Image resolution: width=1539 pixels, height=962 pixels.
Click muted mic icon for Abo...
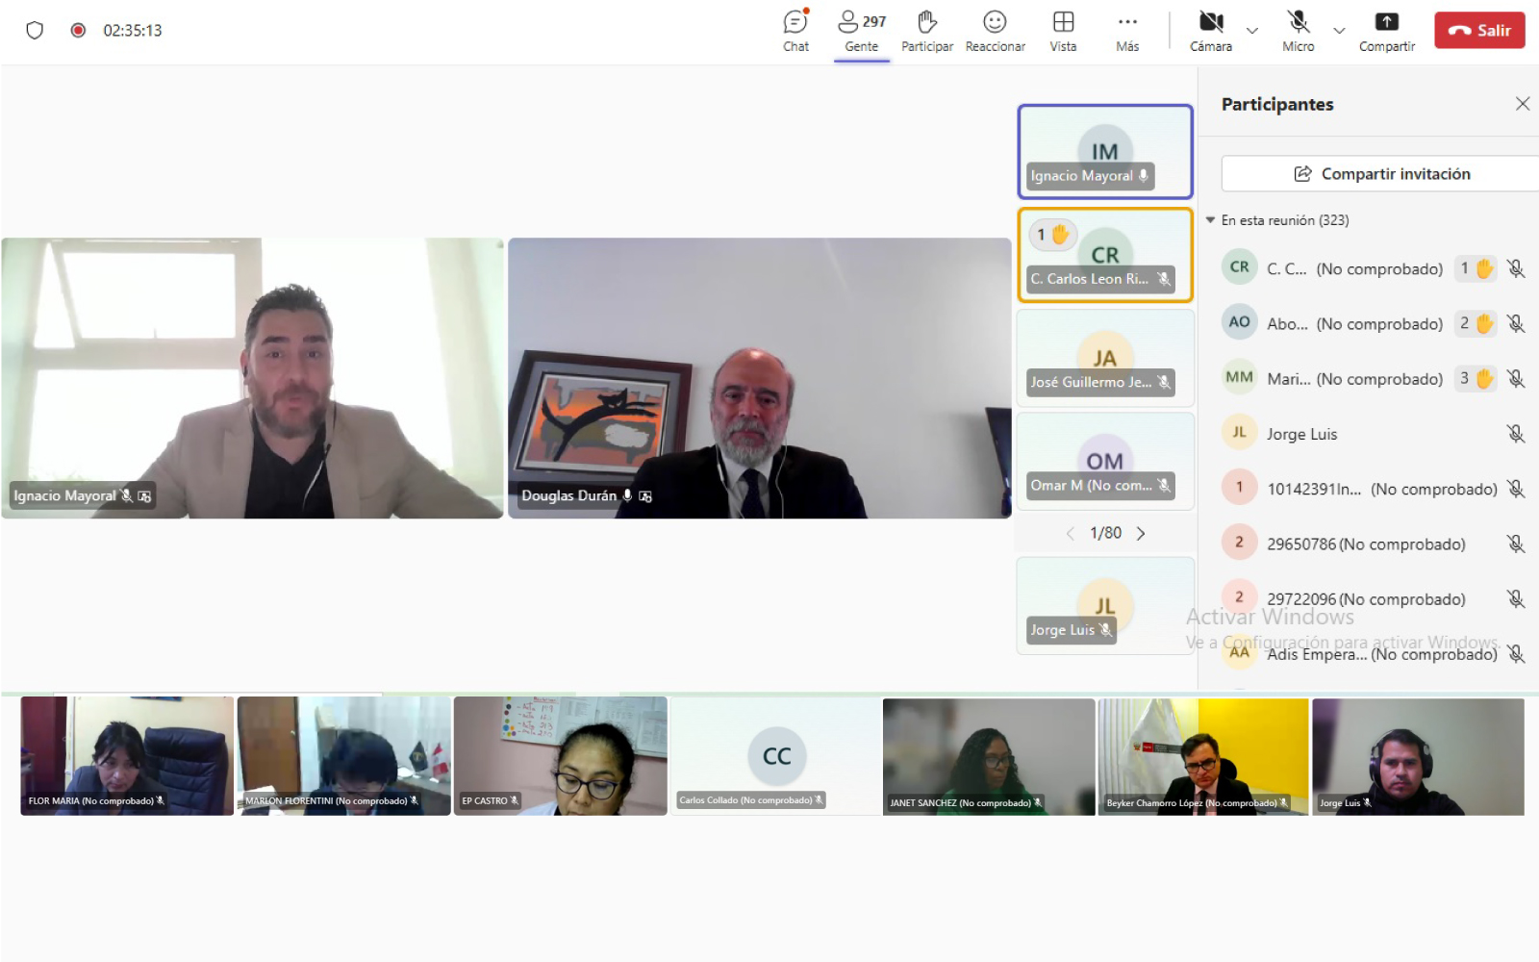(x=1516, y=324)
